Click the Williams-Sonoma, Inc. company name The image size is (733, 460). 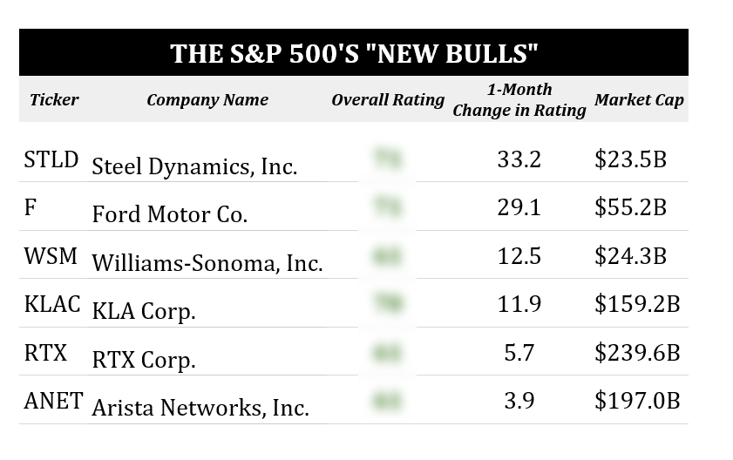tap(207, 262)
